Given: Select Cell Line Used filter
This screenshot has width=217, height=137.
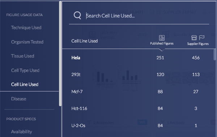Looking at the screenshot, I should (25, 85).
